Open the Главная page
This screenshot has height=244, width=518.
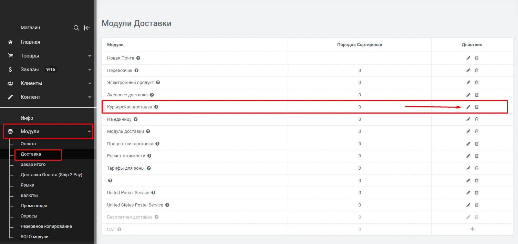[x=30, y=42]
